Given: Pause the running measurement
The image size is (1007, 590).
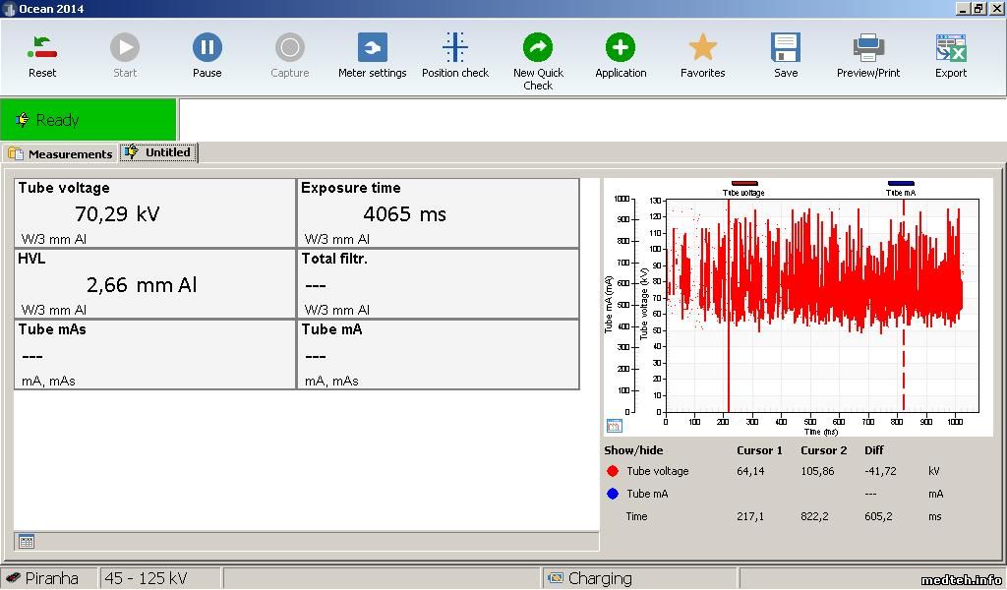Looking at the screenshot, I should pyautogui.click(x=207, y=48).
